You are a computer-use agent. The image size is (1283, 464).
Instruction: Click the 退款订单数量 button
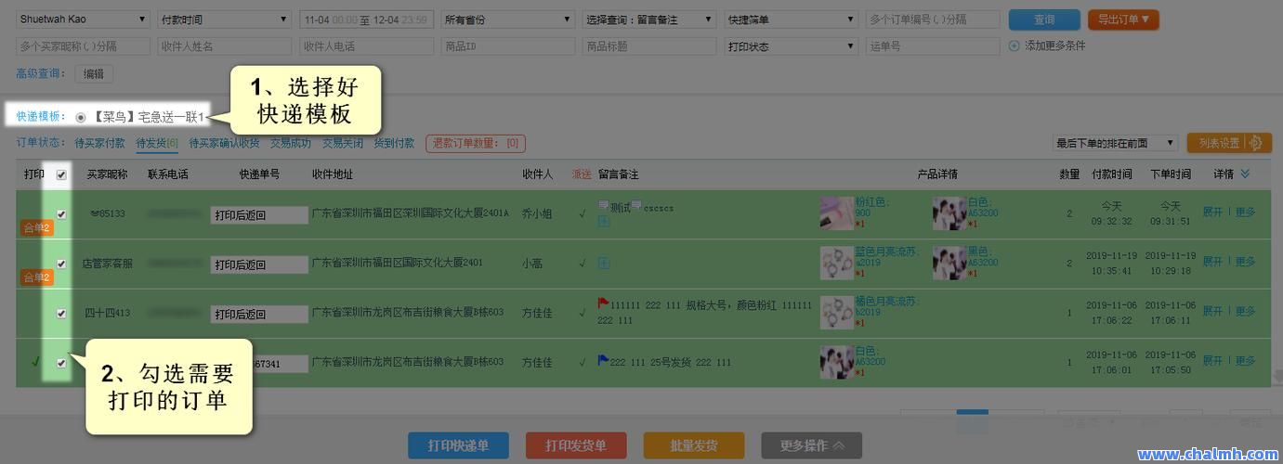pos(476,143)
